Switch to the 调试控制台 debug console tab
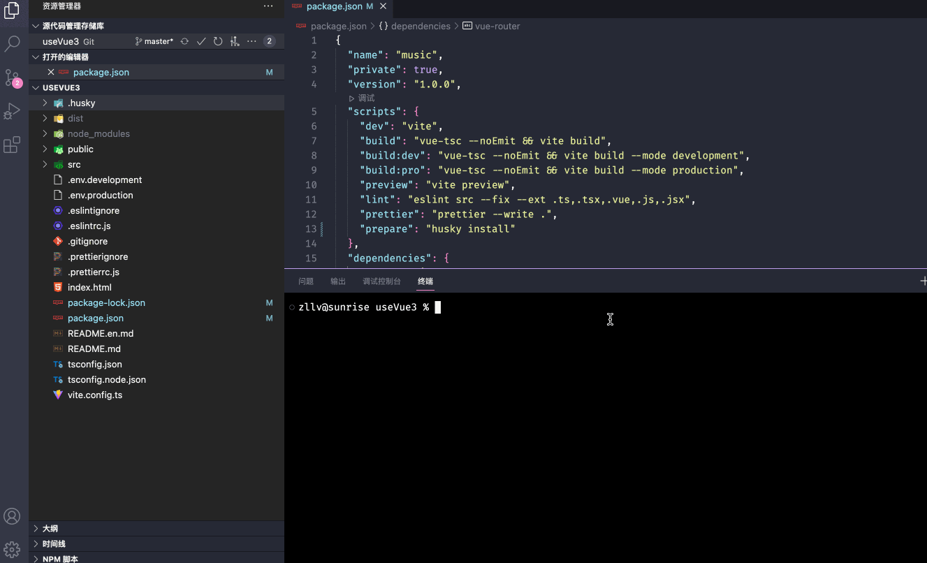927x563 pixels. pos(382,281)
